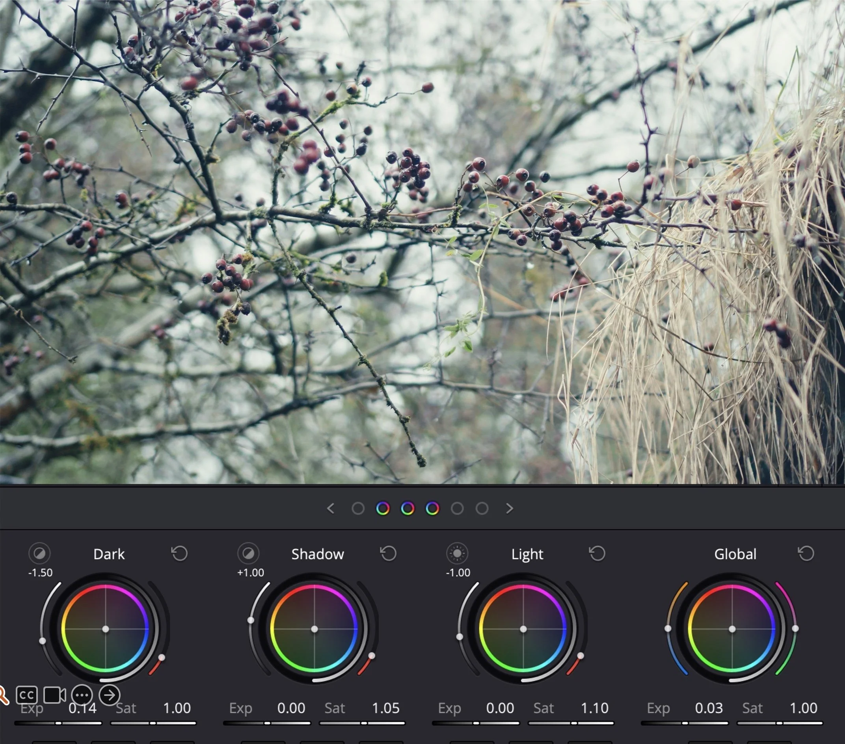Toggle the camera recording icon
This screenshot has width=845, height=744.
54,695
